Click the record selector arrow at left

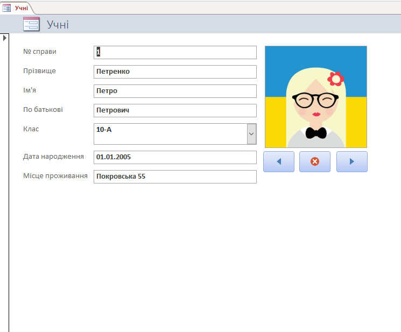tap(5, 38)
